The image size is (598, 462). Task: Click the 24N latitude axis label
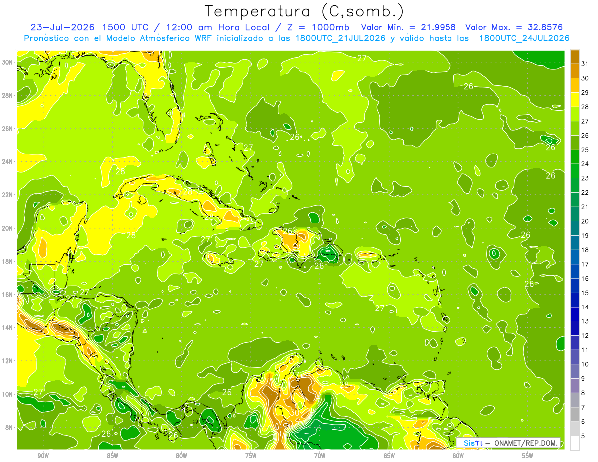8,162
